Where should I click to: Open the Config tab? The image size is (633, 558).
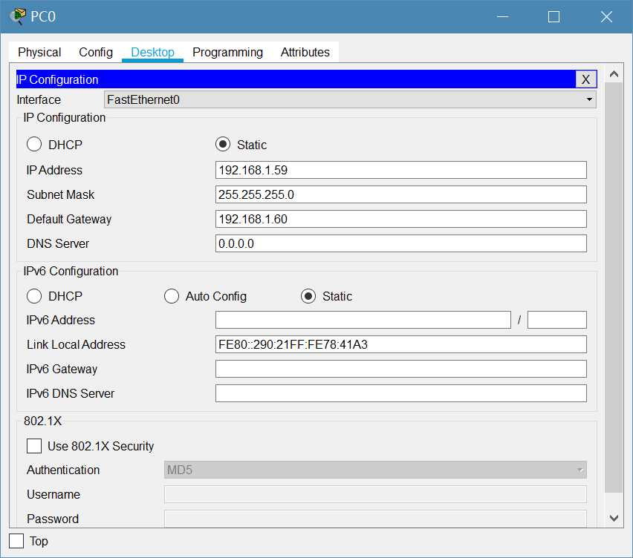pos(96,52)
